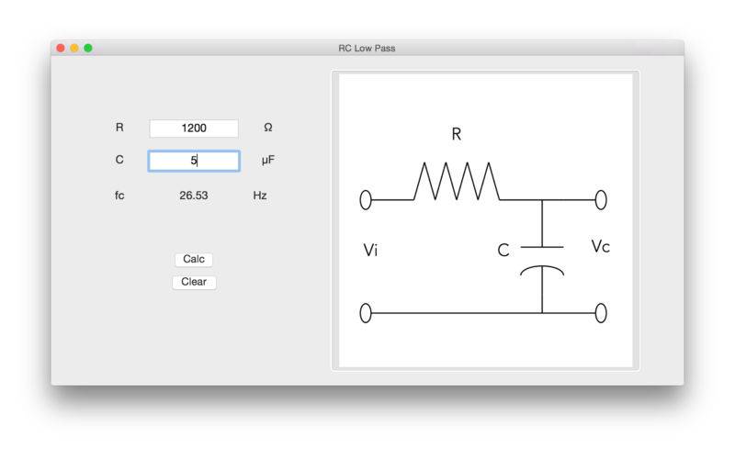Close the RC Low Pass window
The width and height of the screenshot is (735, 459).
coord(61,48)
